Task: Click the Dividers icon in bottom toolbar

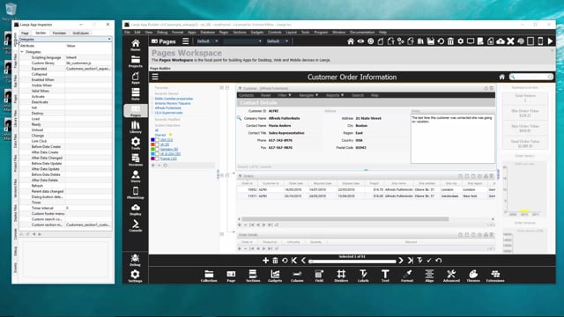Action: point(341,276)
